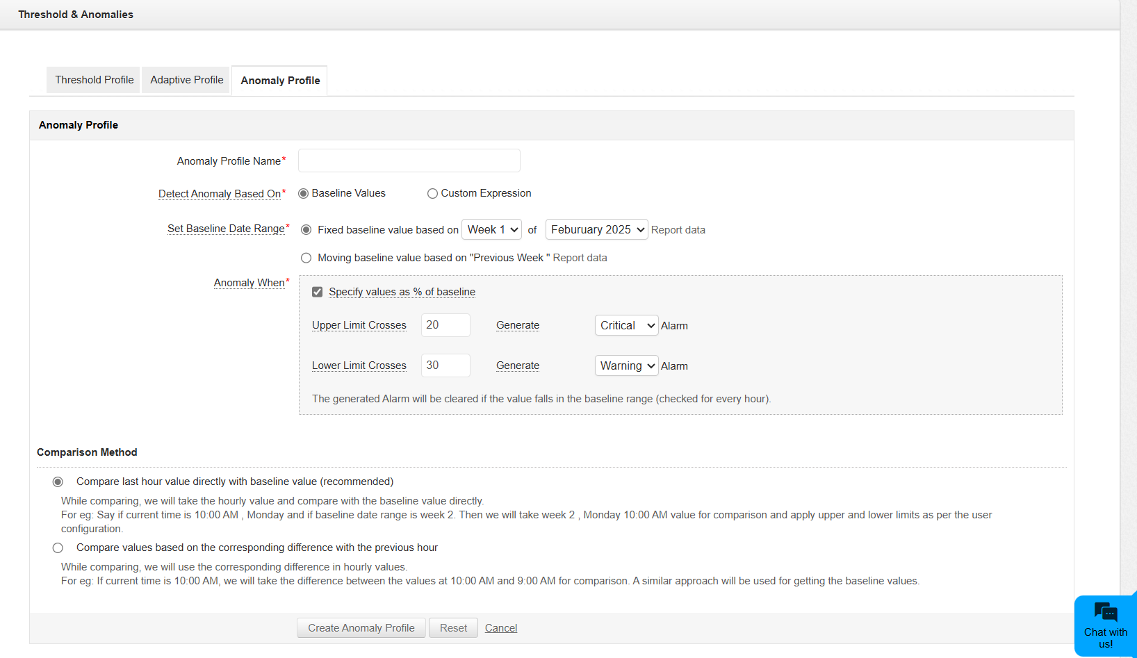Switch to the Threshold Profile tab
1137x658 pixels.
coord(92,79)
